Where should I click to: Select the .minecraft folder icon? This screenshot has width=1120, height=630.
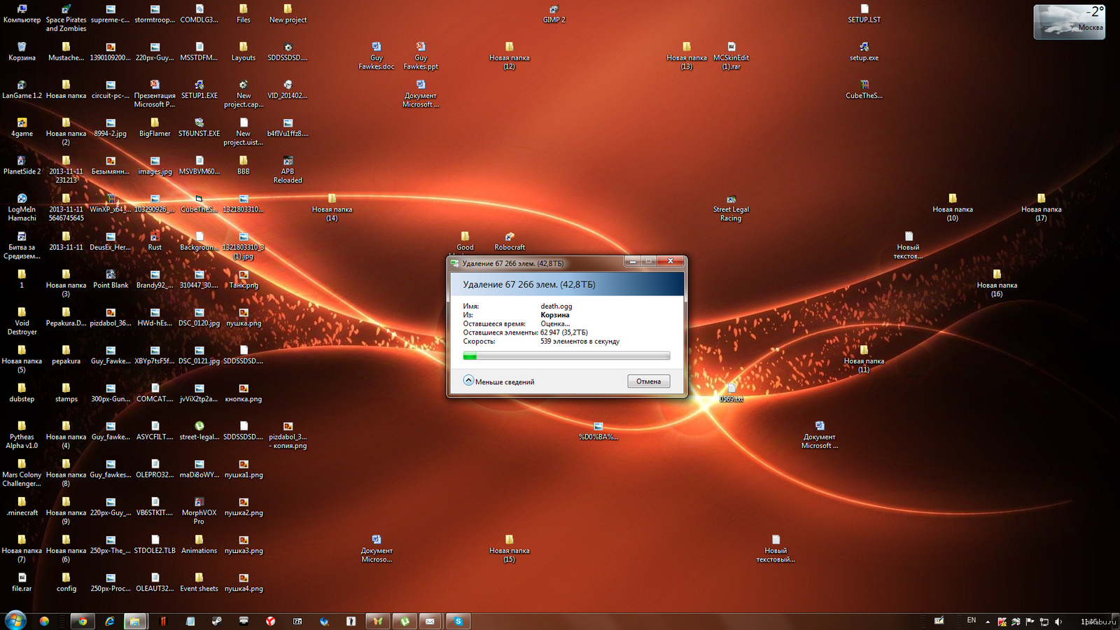pyautogui.click(x=22, y=507)
